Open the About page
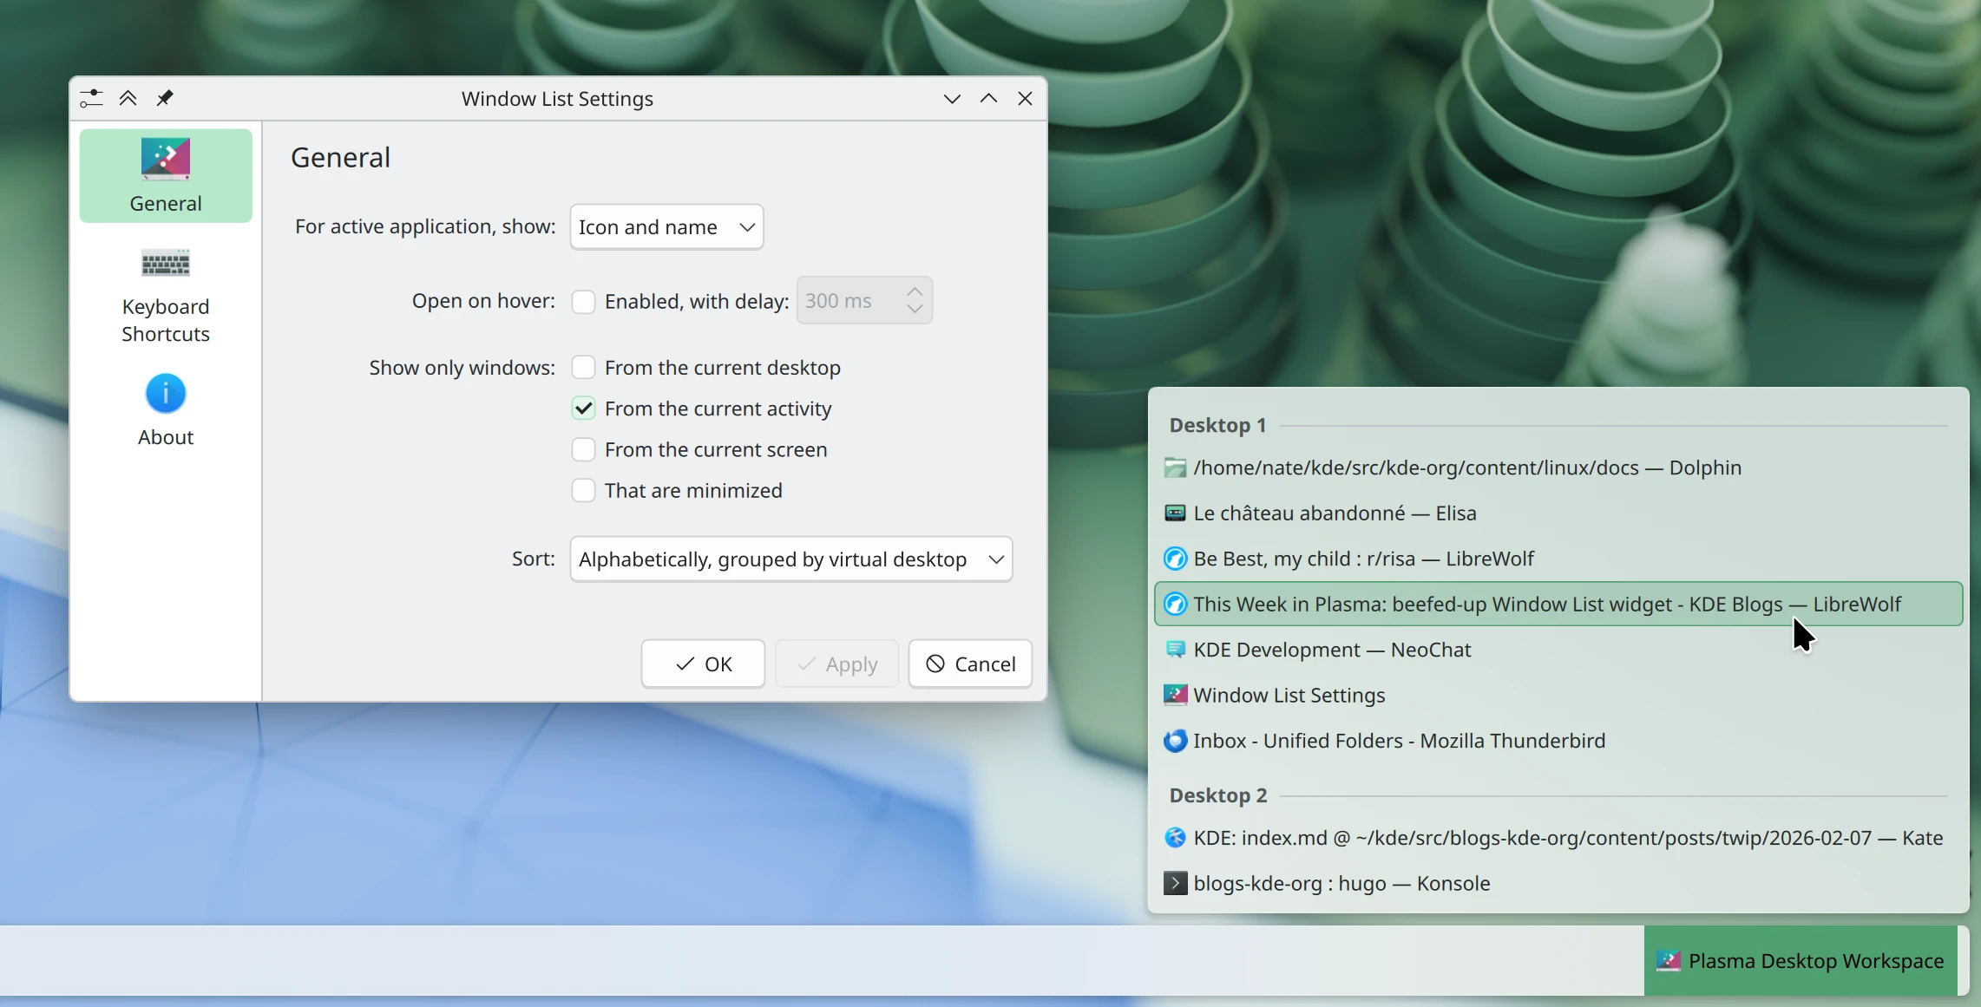This screenshot has height=1007, width=1981. [x=165, y=409]
